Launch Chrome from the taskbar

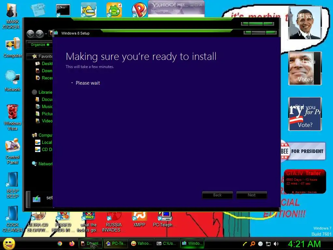coord(60,243)
